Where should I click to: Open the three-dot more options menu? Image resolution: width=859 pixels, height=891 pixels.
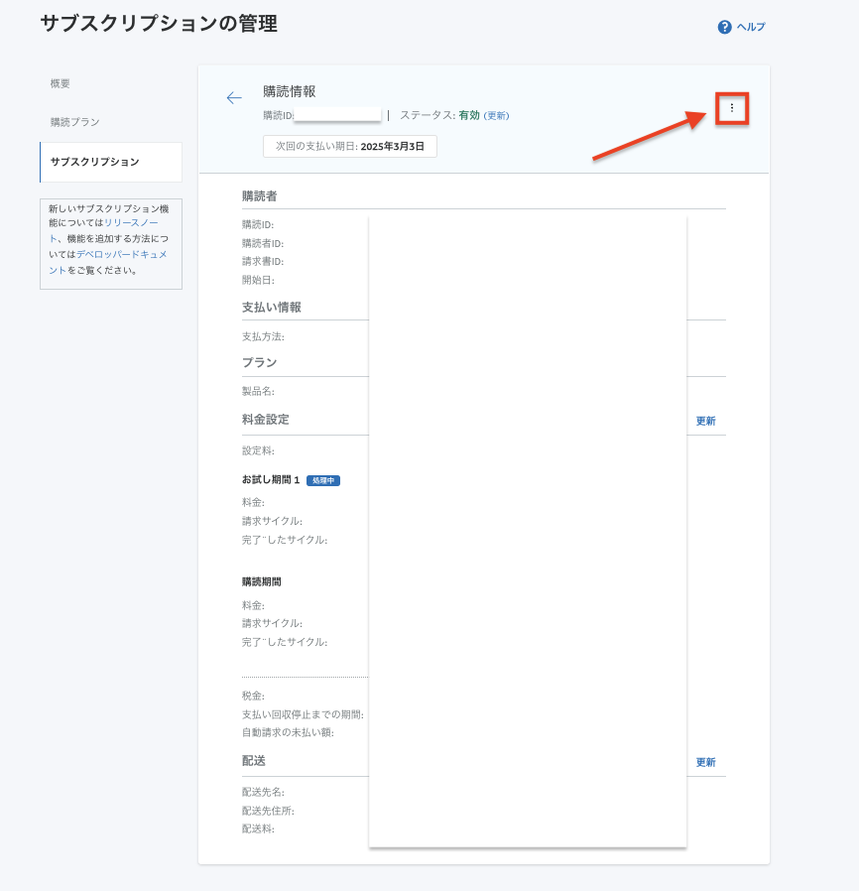tap(732, 108)
